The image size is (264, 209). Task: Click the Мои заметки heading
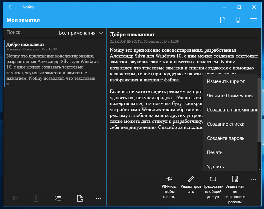[x=23, y=20]
